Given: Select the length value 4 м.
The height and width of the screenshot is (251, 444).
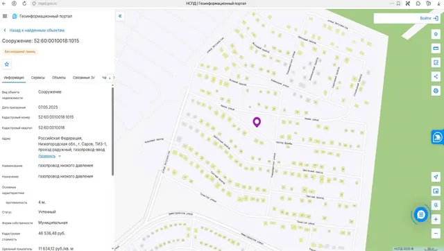Looking at the screenshot, I should 42,202.
